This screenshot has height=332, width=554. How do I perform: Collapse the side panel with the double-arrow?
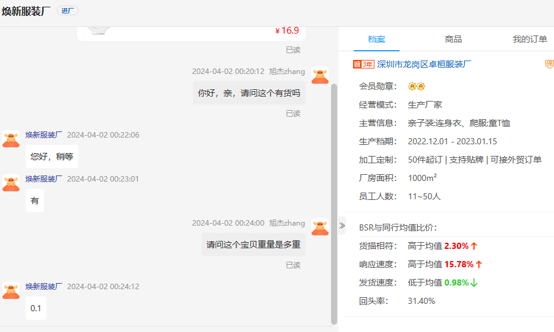point(342,226)
